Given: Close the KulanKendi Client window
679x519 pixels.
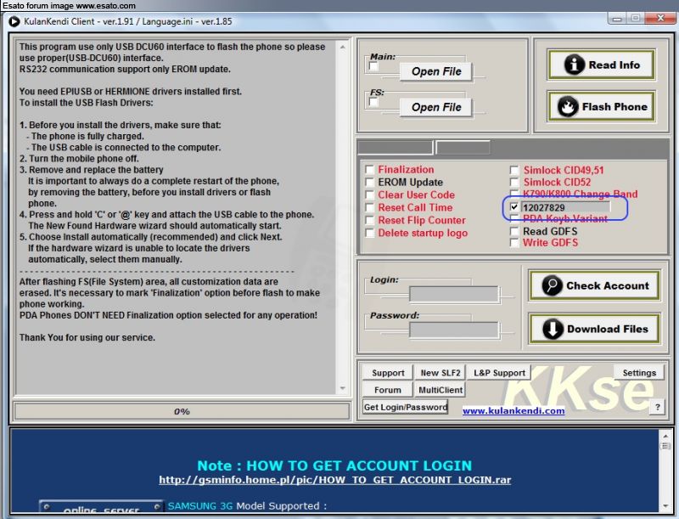Looking at the screenshot, I should [x=660, y=18].
